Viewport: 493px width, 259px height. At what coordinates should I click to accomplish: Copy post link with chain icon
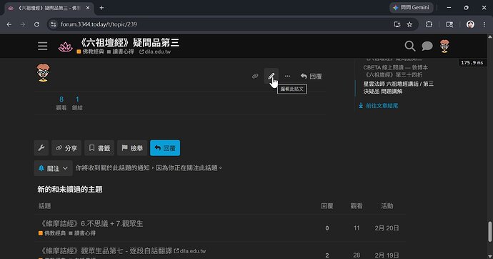tap(255, 76)
